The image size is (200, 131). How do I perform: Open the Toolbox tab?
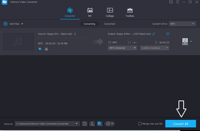point(130,12)
